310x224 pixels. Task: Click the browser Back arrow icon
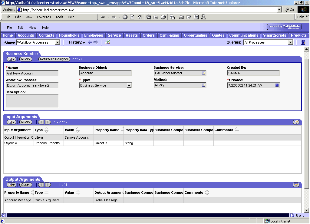[103, 17]
